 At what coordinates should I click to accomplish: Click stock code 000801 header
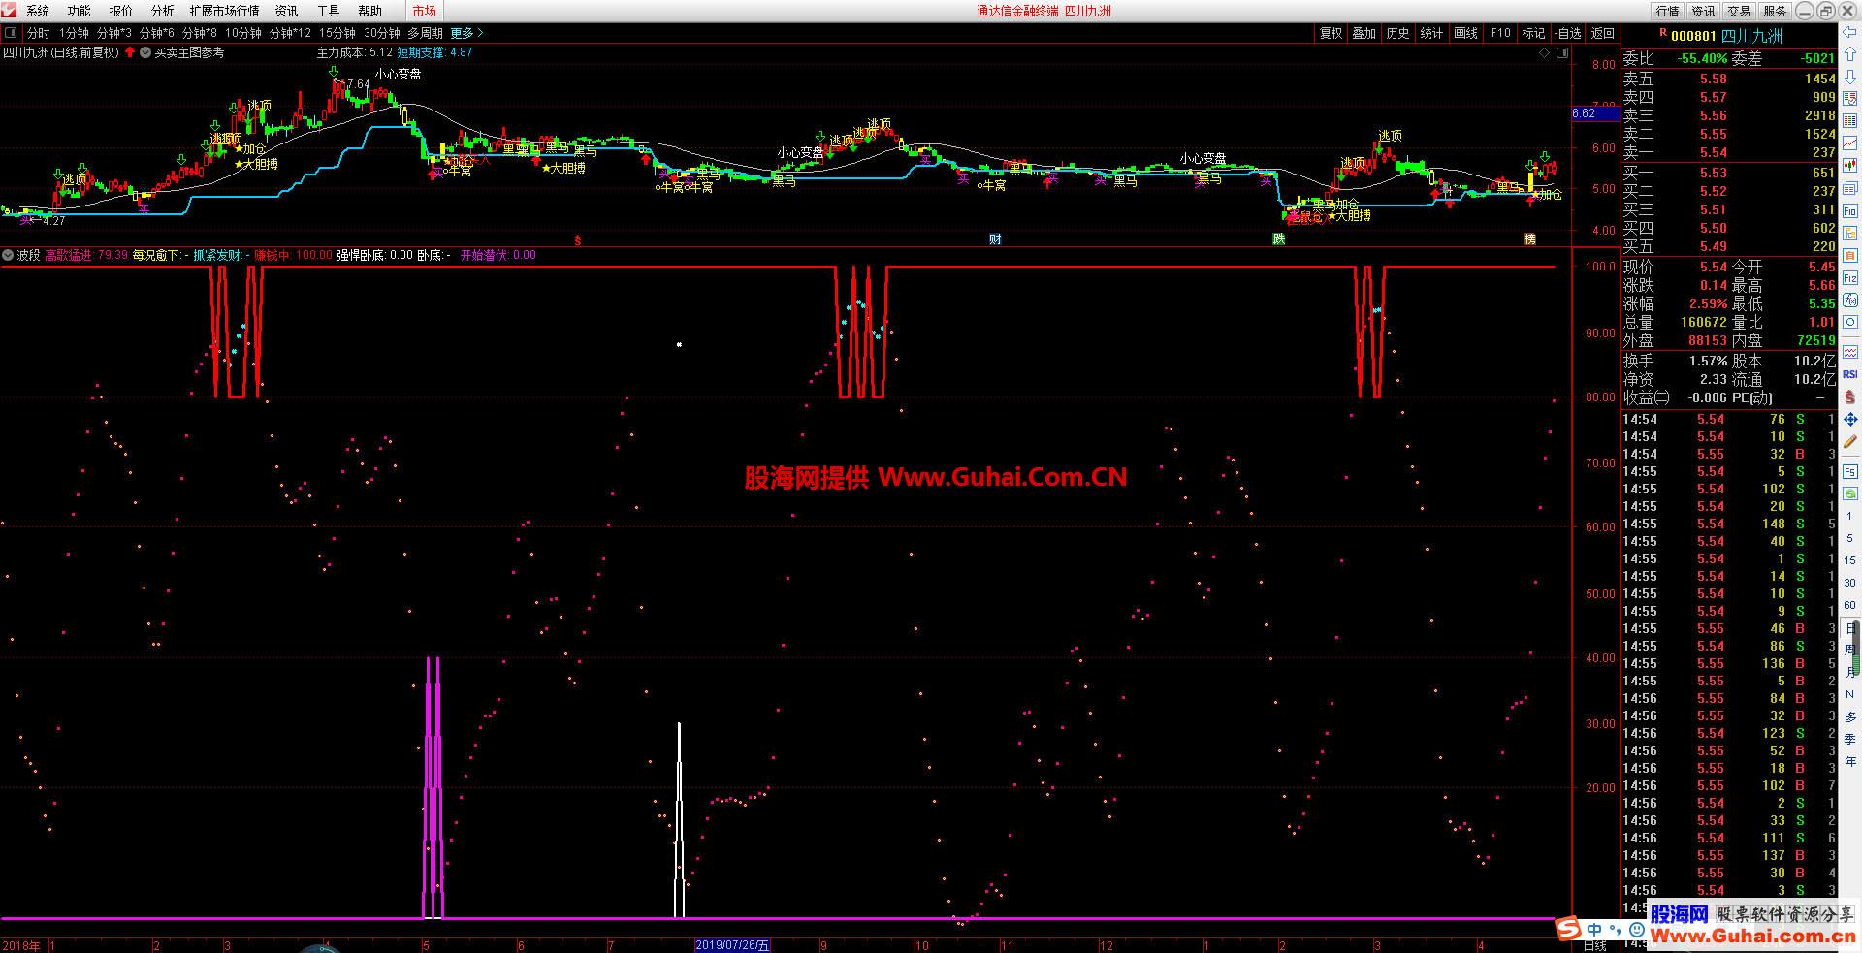click(x=1693, y=36)
